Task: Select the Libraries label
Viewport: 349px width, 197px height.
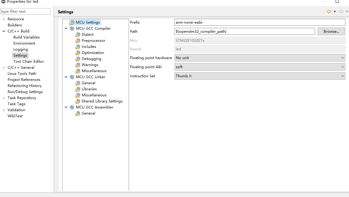Action: (89, 89)
